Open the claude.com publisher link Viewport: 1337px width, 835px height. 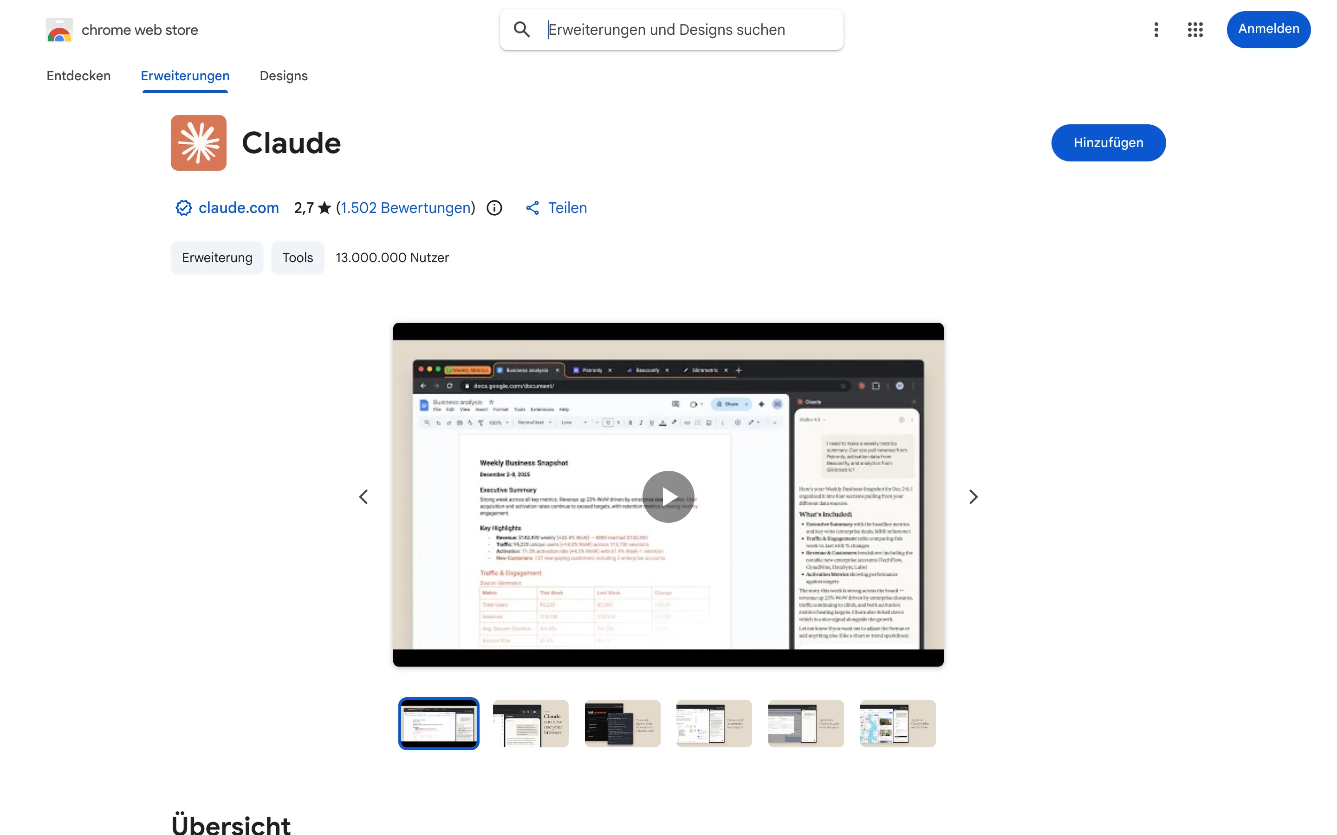[x=239, y=208]
